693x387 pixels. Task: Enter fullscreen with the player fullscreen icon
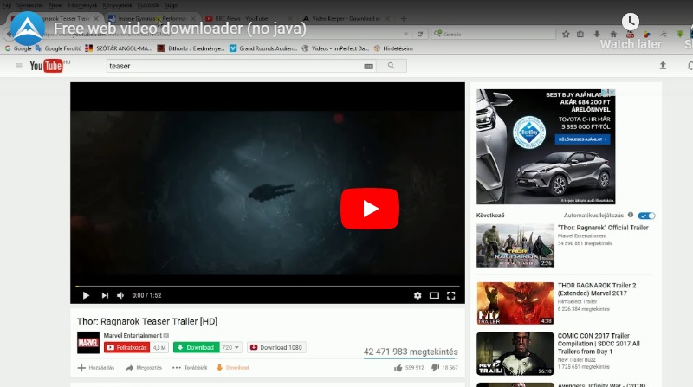point(450,295)
